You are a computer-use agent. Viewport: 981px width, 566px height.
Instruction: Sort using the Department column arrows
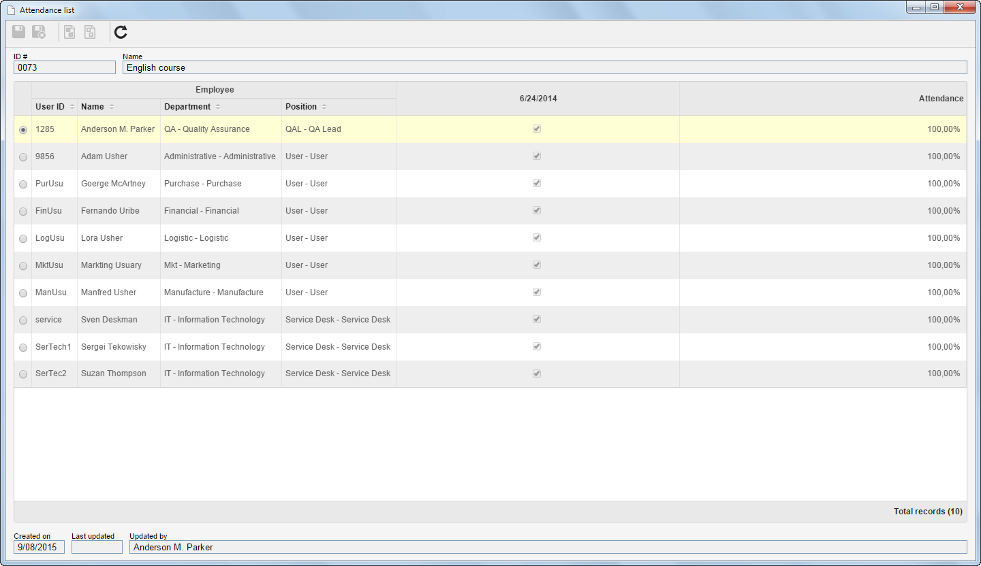coord(218,107)
